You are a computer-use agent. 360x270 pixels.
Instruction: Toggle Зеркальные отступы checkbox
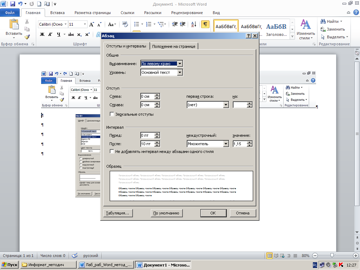(112, 114)
